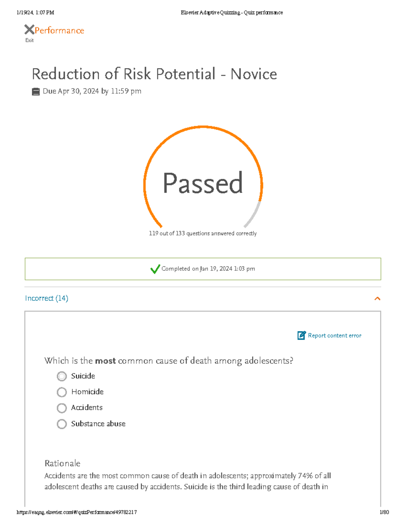Select the Suicide answer option
This screenshot has width=406, height=525.
coord(62,376)
